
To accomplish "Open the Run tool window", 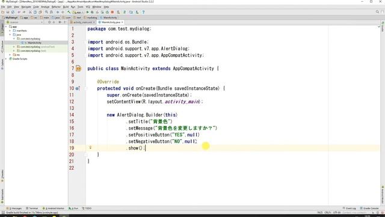I will coord(73,209).
